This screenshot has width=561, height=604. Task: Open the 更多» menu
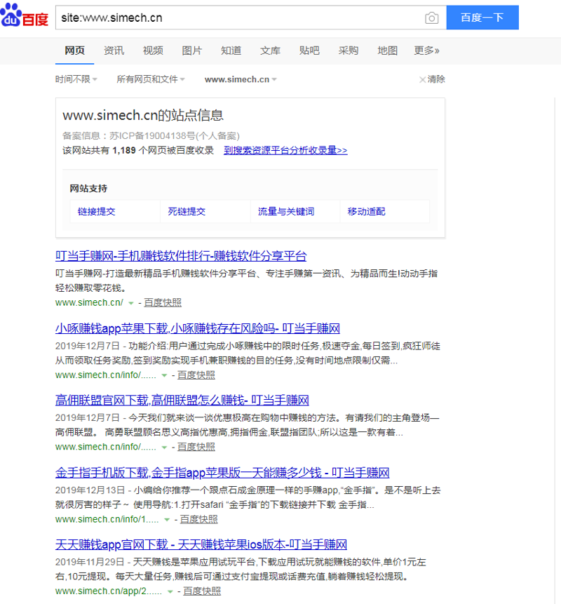tap(426, 51)
